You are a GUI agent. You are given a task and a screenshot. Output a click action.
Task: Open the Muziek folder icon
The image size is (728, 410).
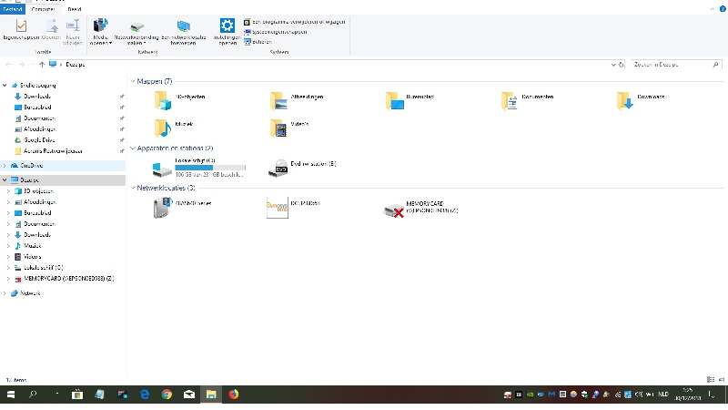[x=163, y=127]
